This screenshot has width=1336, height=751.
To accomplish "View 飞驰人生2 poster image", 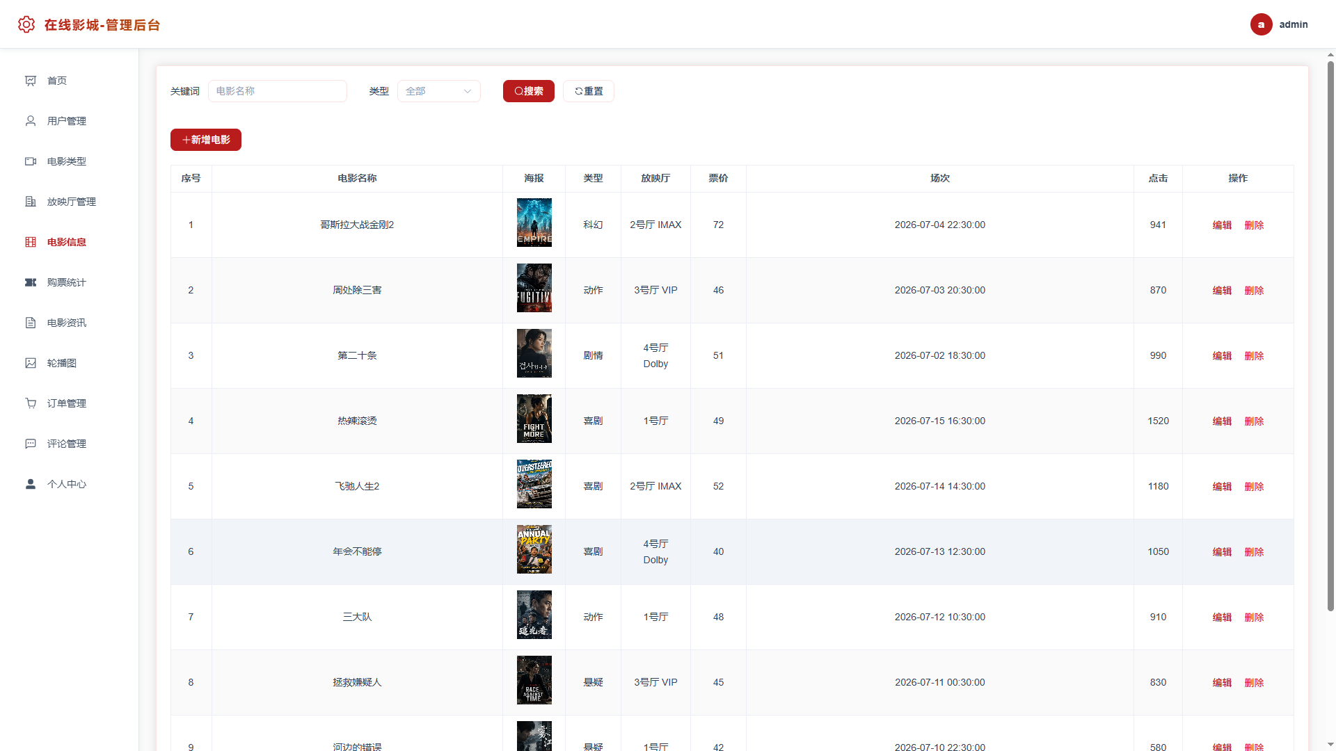I will 534,484.
